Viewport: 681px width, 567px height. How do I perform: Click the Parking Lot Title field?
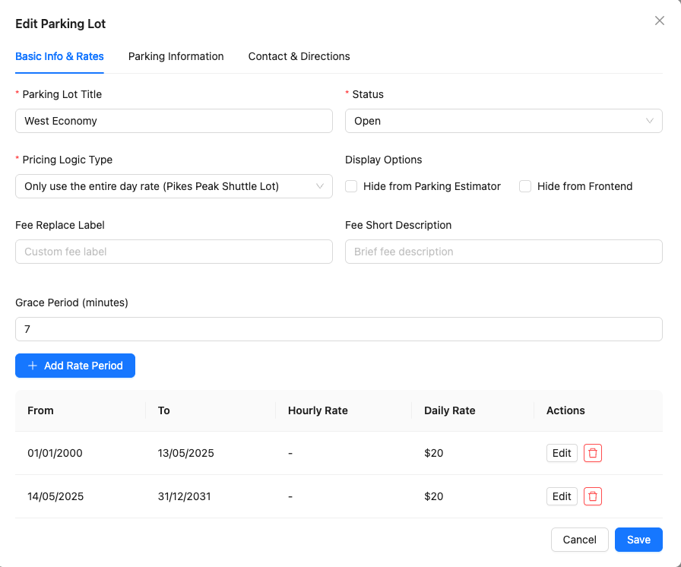click(x=173, y=121)
